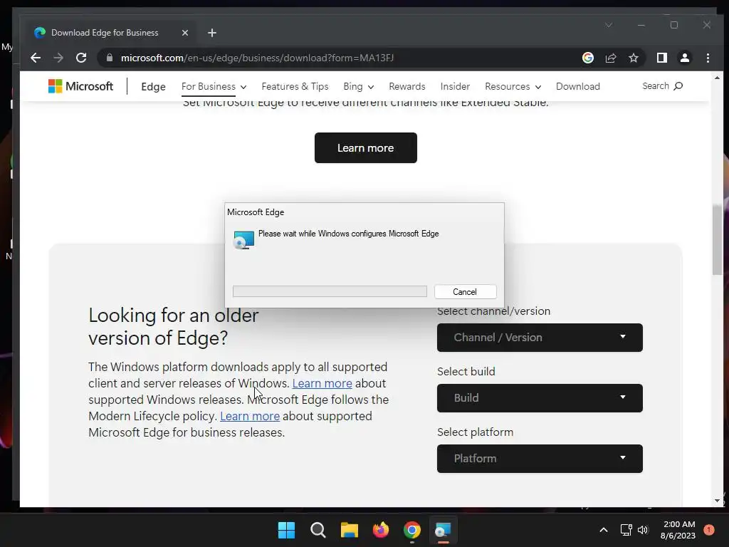Cancel the Microsoft Edge installer dialog
Image resolution: width=729 pixels, height=547 pixels.
465,291
